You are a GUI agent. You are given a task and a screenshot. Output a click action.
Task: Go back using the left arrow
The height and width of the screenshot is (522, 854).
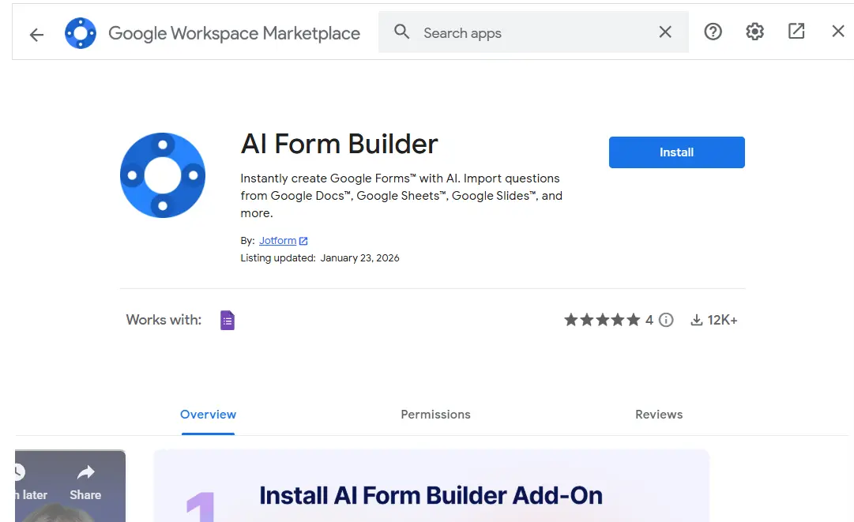36,34
